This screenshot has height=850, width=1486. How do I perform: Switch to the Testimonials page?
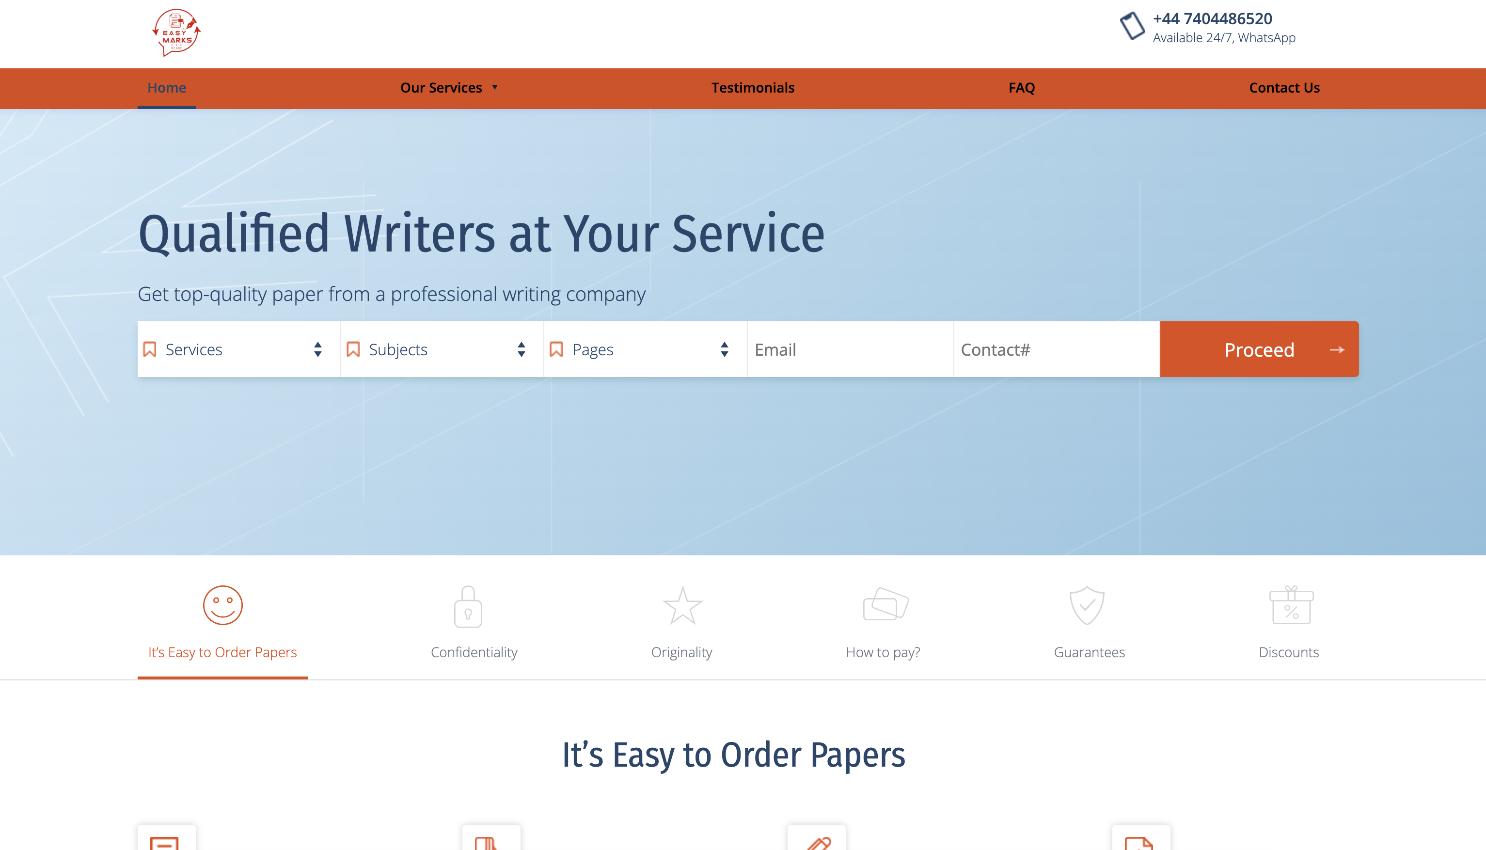[753, 88]
